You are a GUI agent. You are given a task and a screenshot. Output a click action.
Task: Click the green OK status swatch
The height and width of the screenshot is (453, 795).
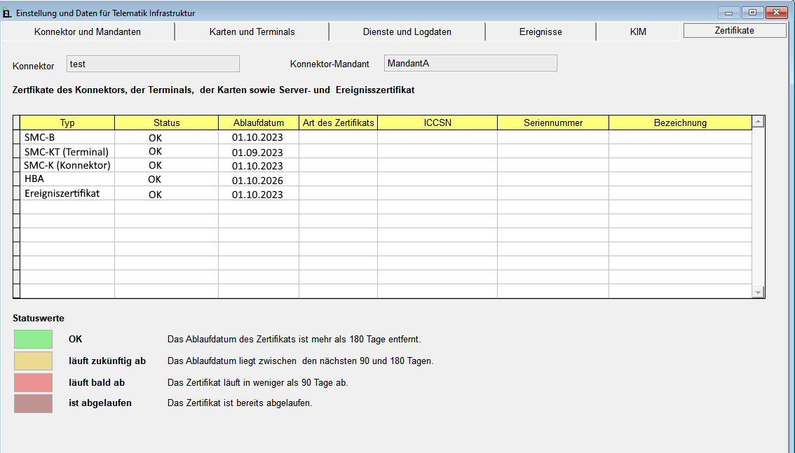32,339
